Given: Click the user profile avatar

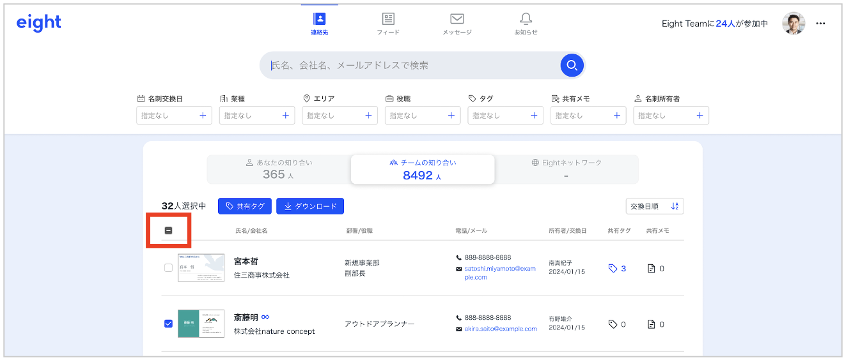Looking at the screenshot, I should tap(793, 24).
